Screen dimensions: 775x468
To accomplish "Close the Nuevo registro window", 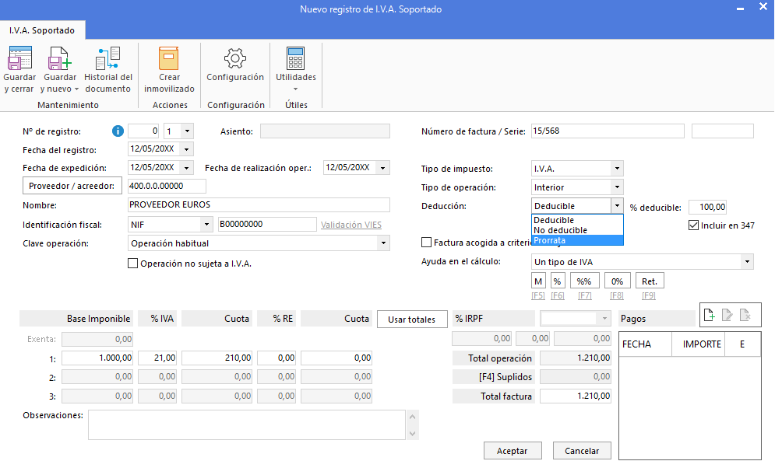I will [x=763, y=7].
